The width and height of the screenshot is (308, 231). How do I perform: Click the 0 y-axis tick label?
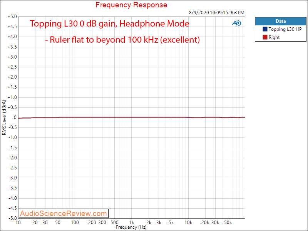pyautogui.click(x=15, y=117)
